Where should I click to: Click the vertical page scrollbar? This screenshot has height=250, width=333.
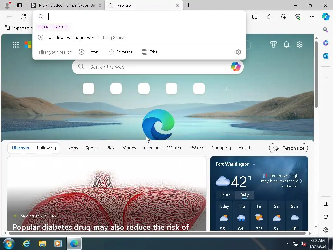click(316, 75)
